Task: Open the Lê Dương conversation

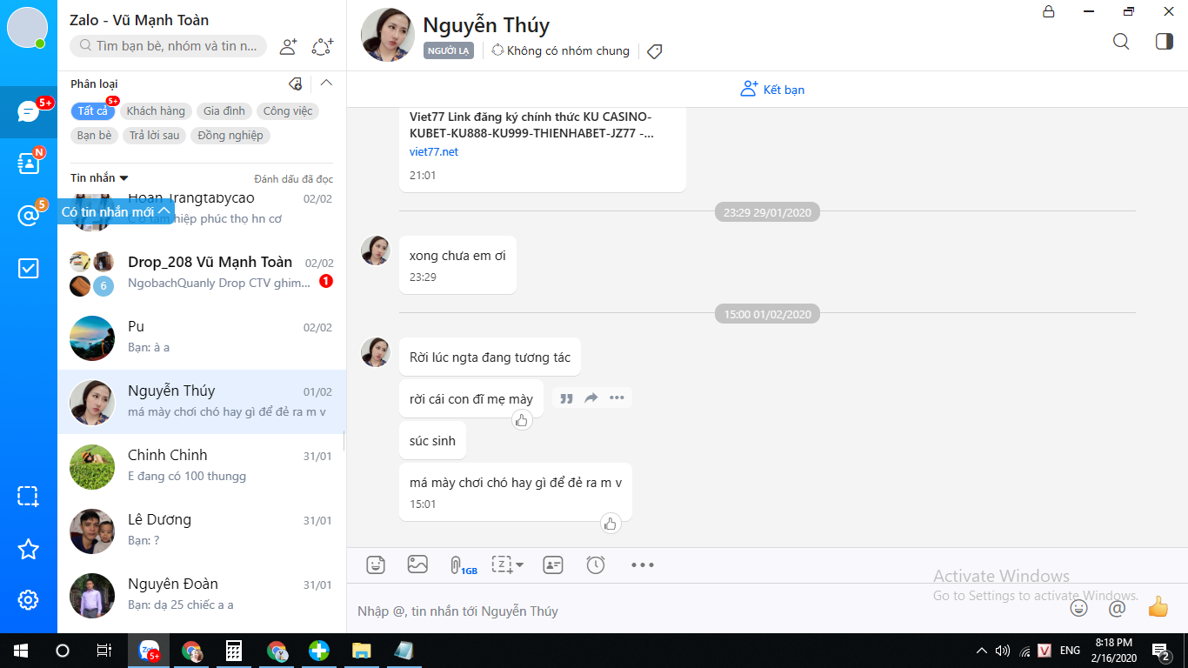Action: [202, 531]
